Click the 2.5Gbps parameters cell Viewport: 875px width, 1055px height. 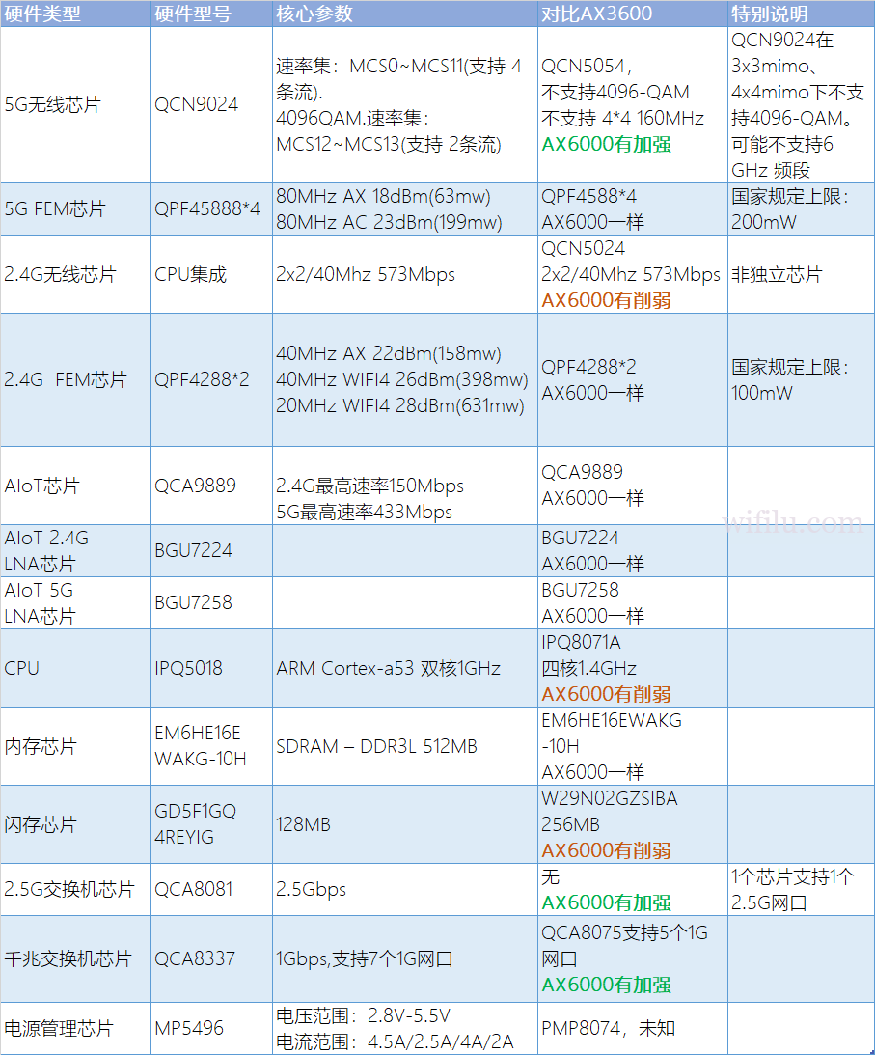pyautogui.click(x=405, y=890)
